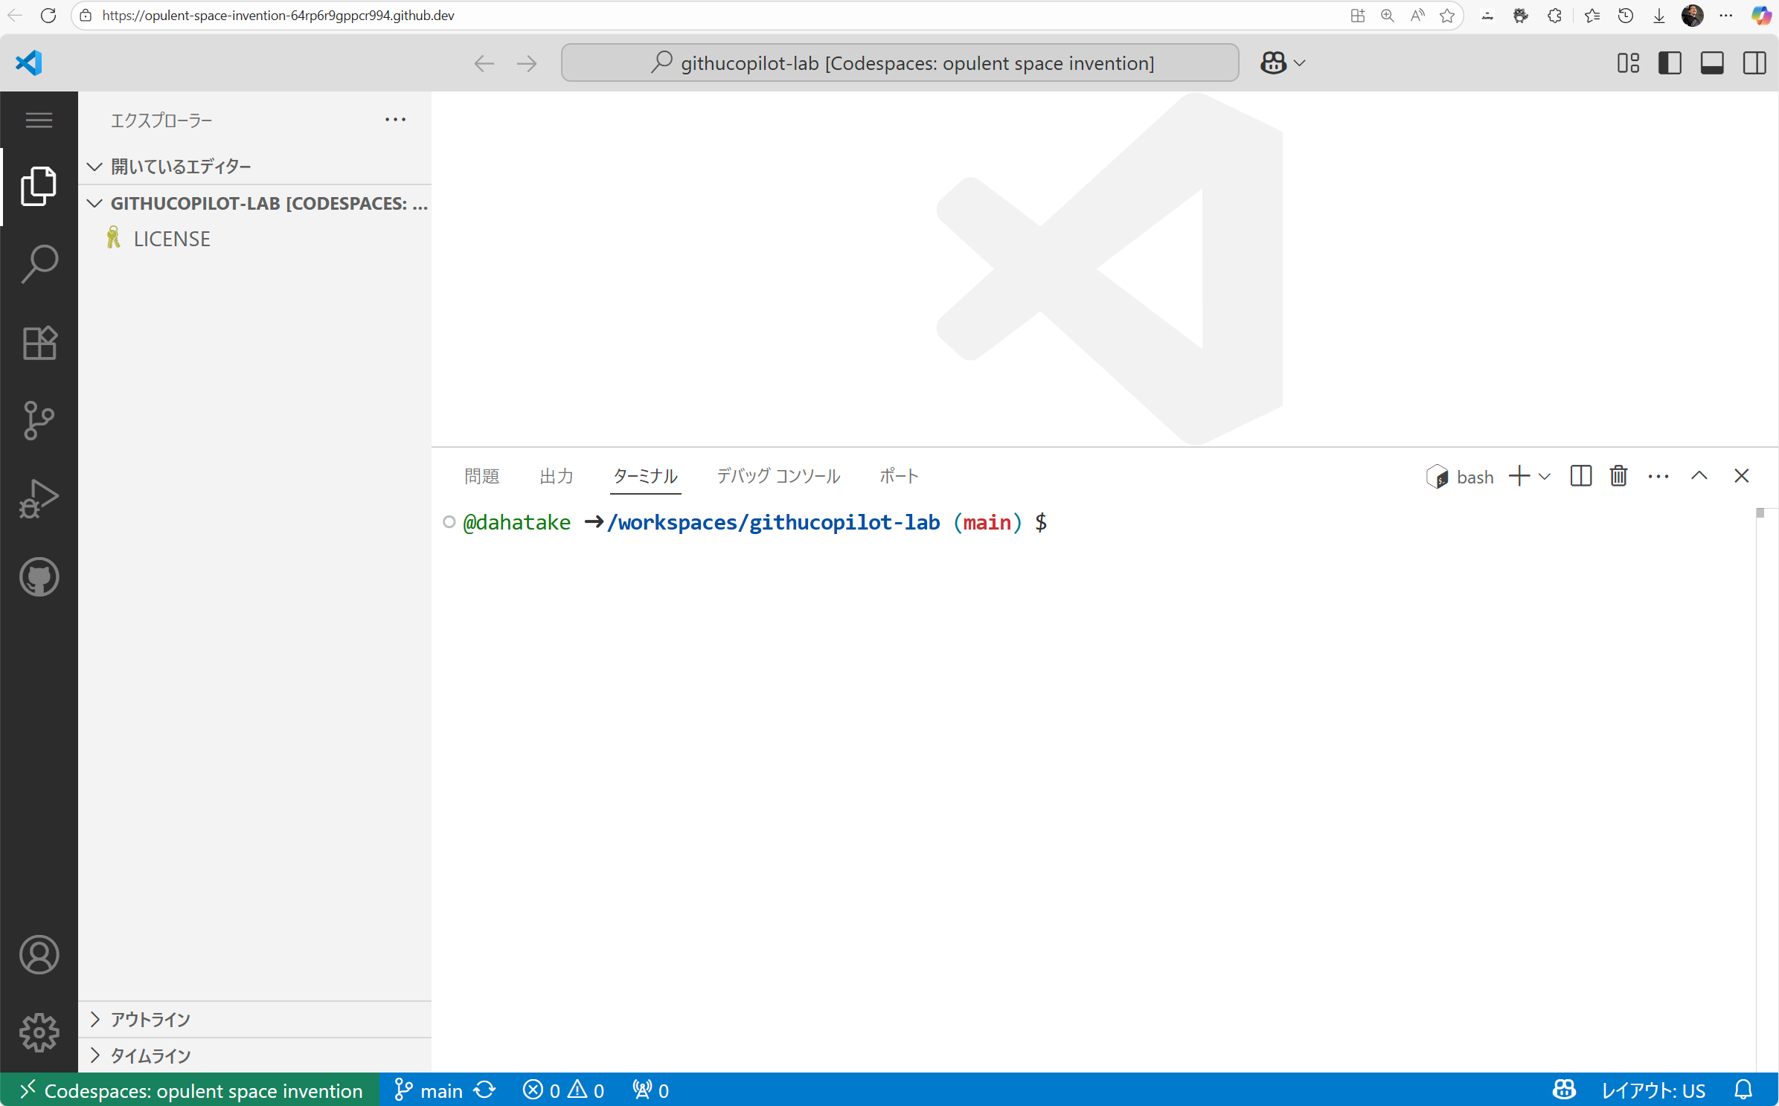Toggle the panel visibility
The image size is (1779, 1106).
pos(1712,62)
